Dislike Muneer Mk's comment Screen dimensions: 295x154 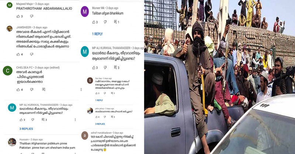[105, 22]
